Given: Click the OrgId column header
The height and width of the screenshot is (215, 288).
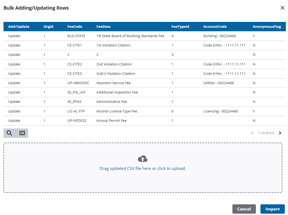Looking at the screenshot, I should 48,27.
